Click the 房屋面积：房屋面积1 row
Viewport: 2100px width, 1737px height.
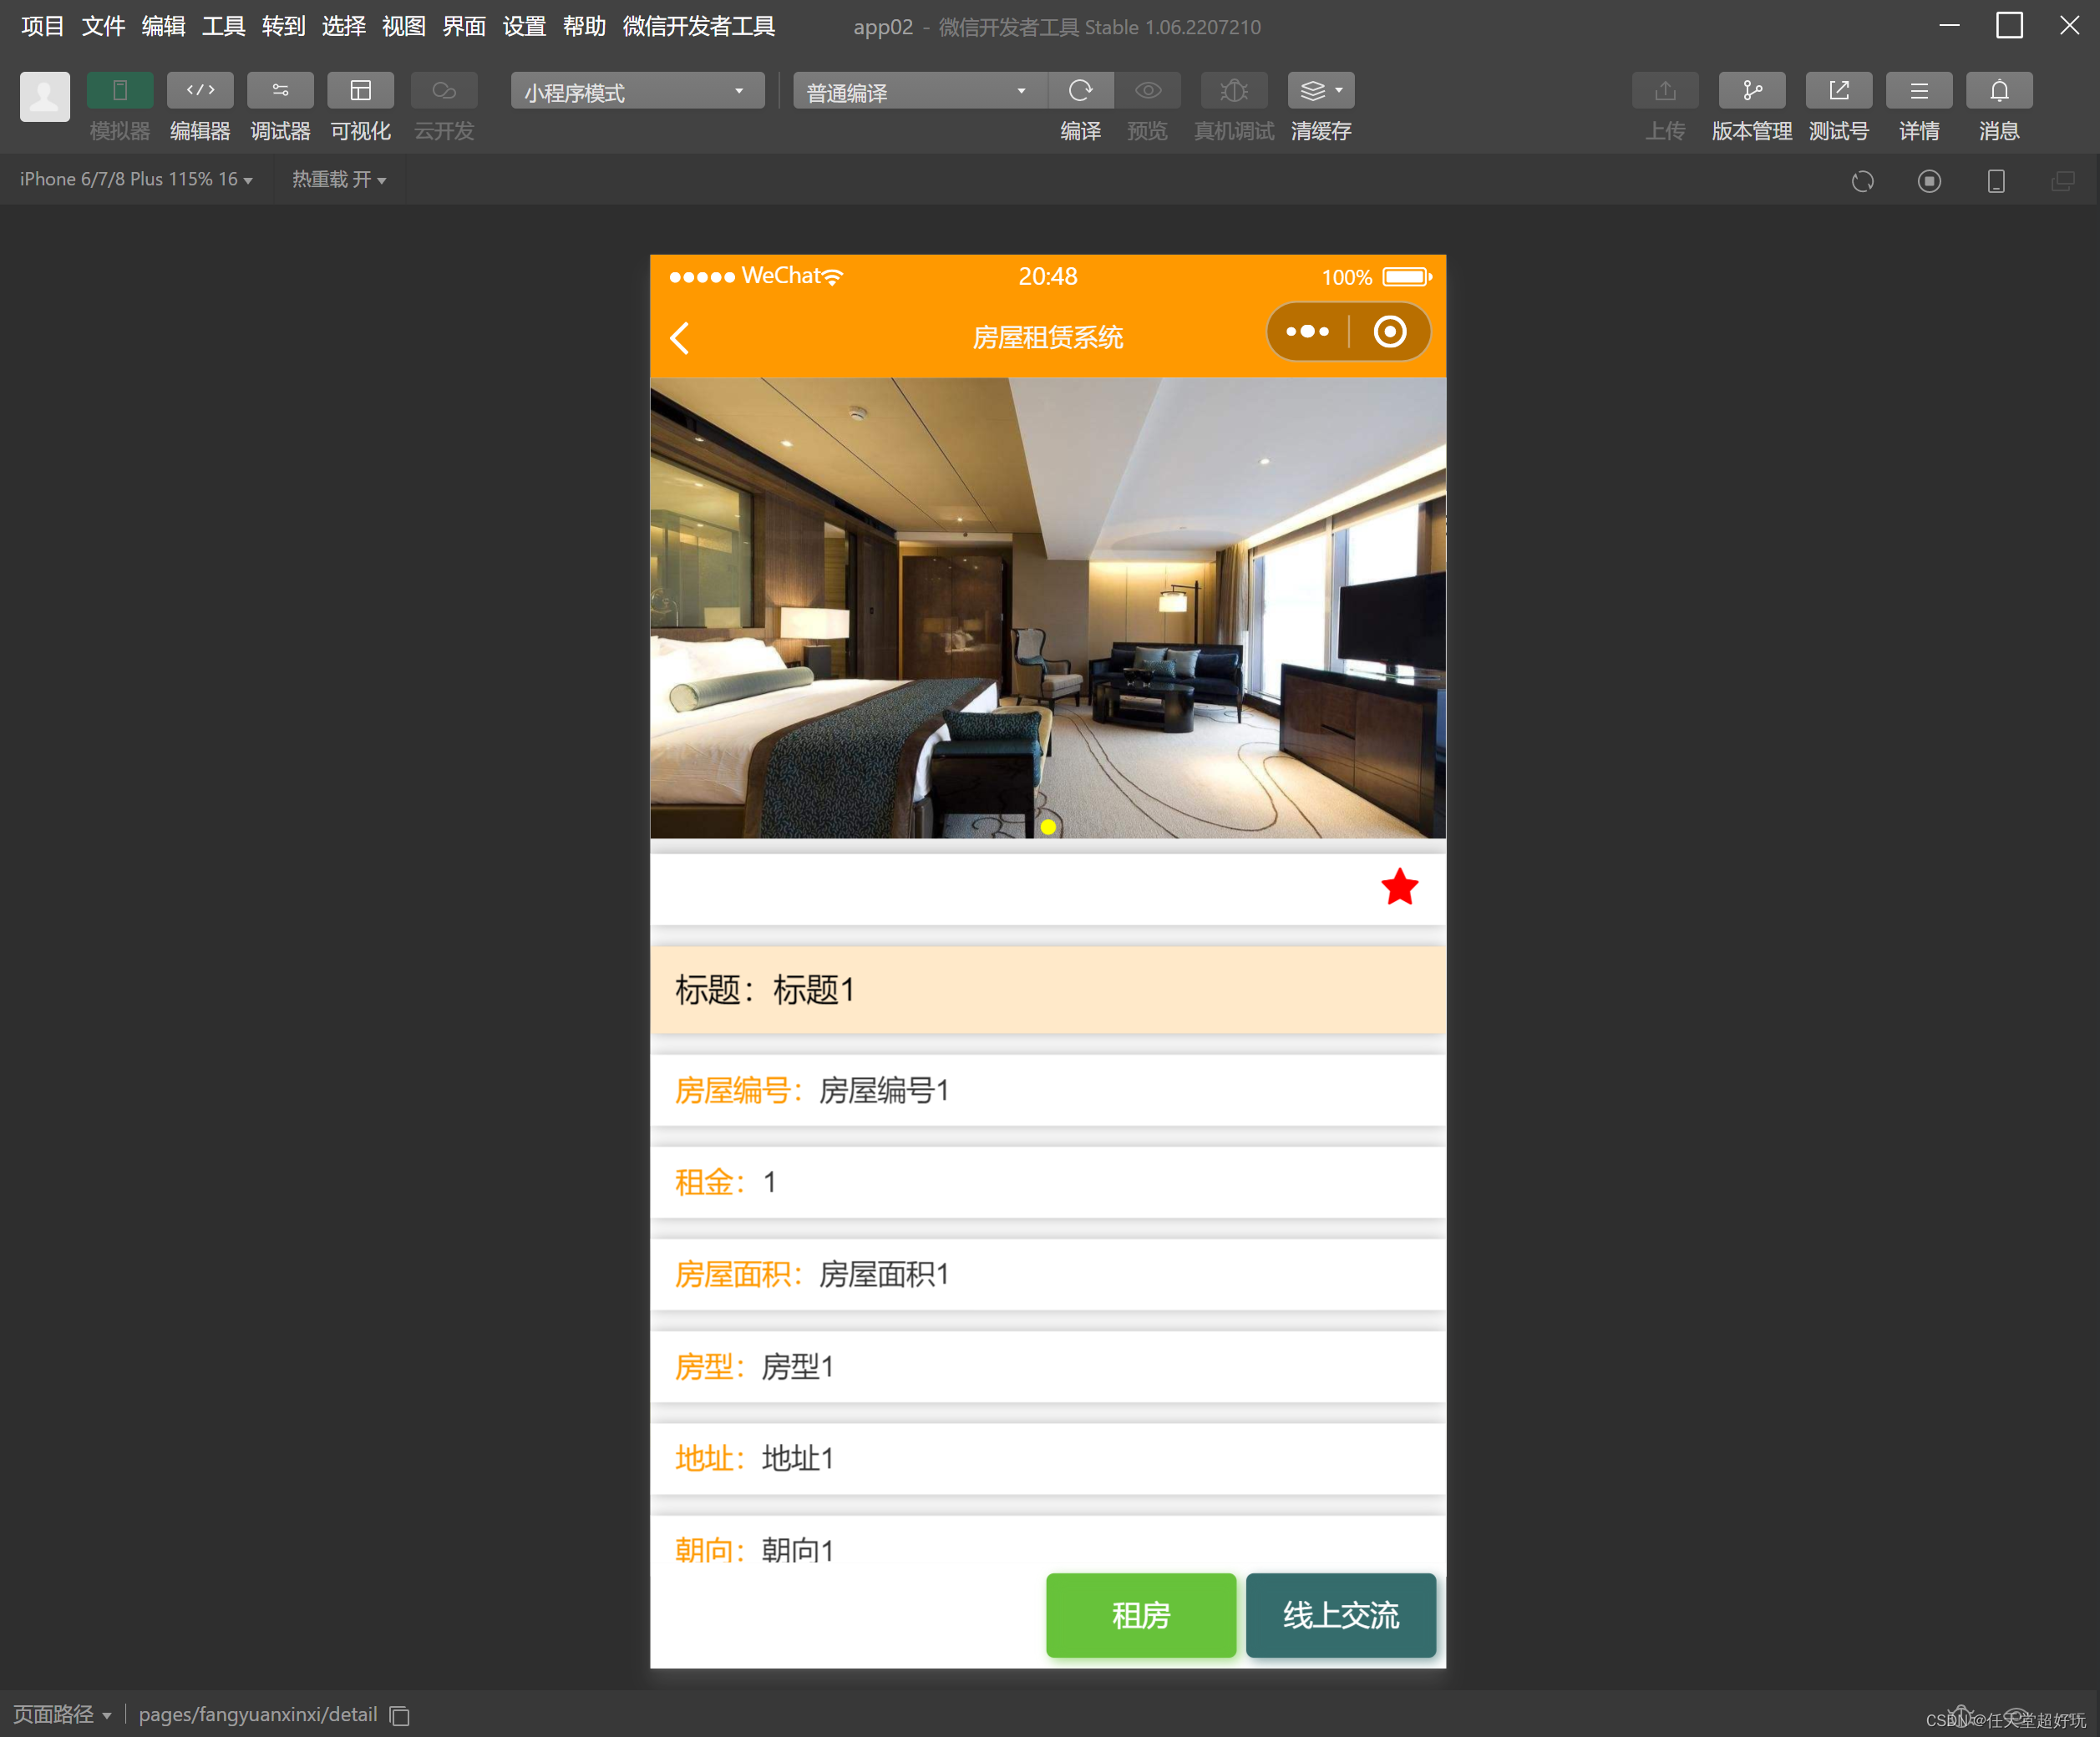tap(1048, 1274)
